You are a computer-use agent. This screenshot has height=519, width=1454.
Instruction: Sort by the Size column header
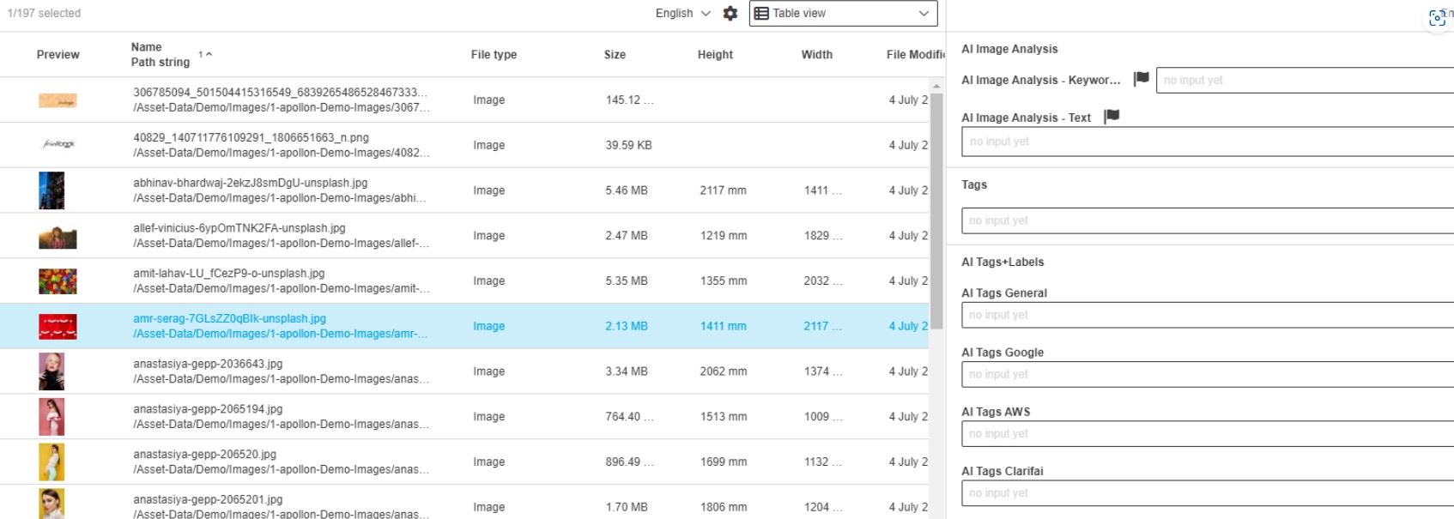[615, 55]
